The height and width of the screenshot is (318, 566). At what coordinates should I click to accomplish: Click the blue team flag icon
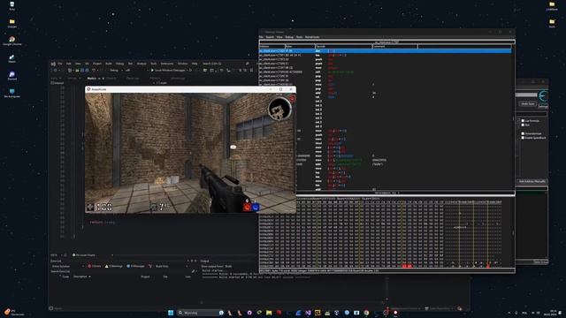pyautogui.click(x=256, y=207)
